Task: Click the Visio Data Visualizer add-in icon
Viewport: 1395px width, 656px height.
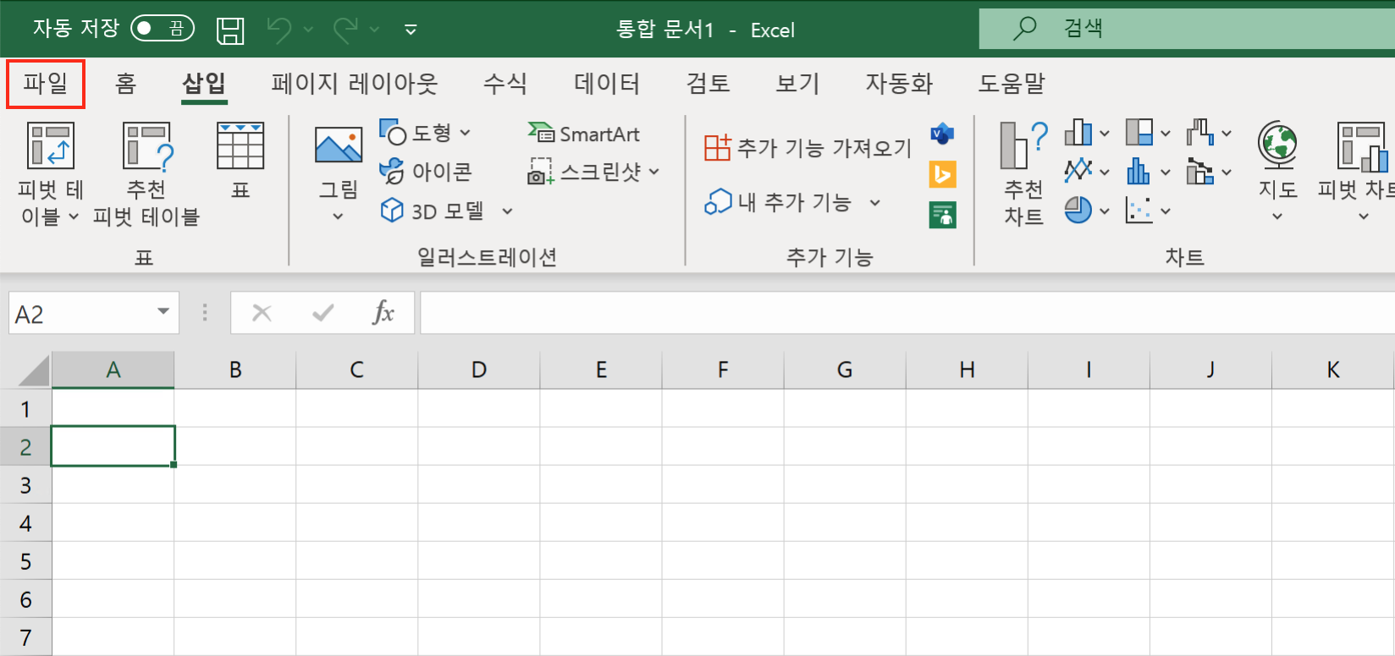Action: point(942,134)
